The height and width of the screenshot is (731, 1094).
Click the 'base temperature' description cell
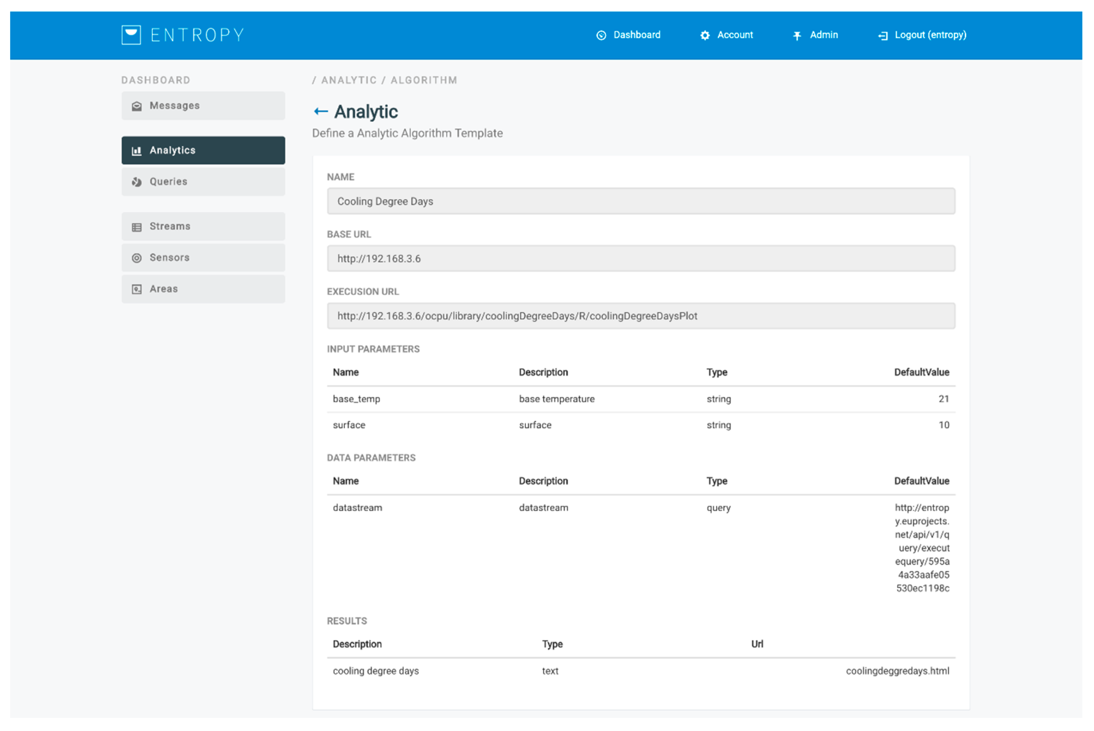[557, 399]
